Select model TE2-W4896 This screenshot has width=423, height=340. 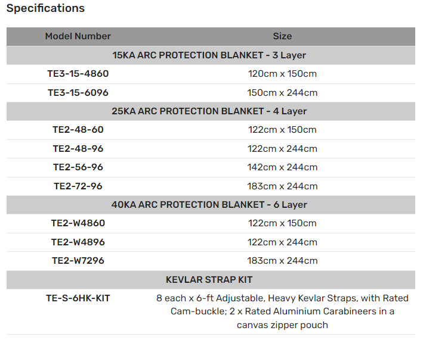pyautogui.click(x=78, y=242)
